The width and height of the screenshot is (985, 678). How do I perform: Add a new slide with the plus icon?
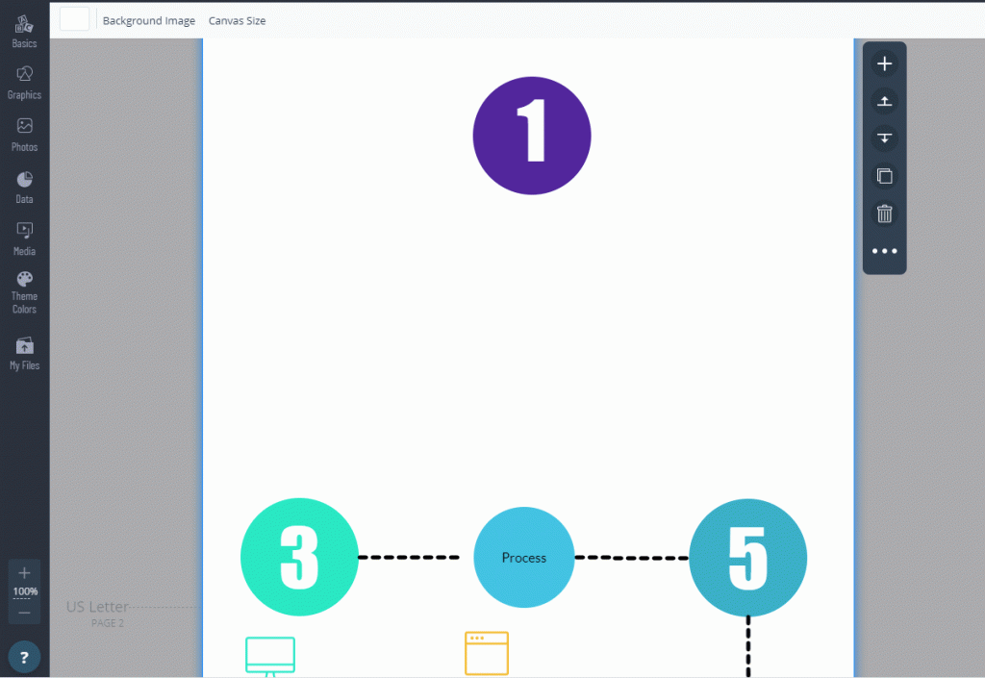pyautogui.click(x=884, y=63)
